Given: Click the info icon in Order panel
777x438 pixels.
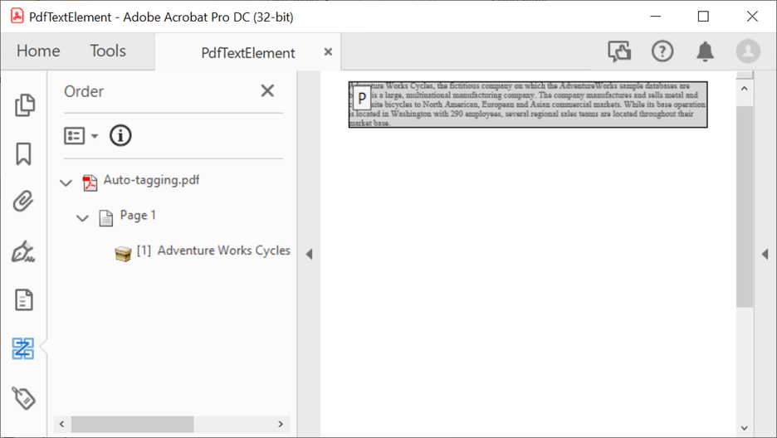Looking at the screenshot, I should tap(120, 135).
